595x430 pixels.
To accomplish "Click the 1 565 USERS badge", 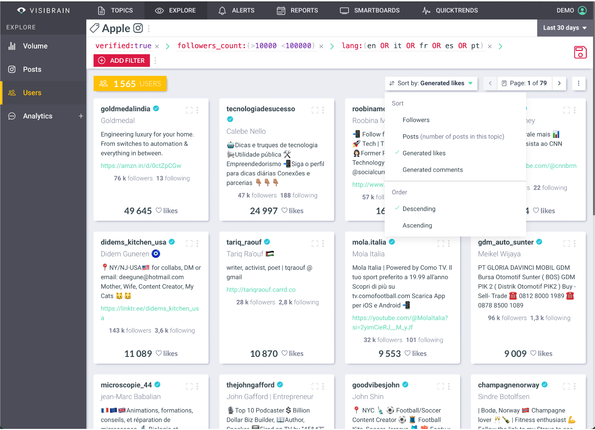I will pyautogui.click(x=130, y=83).
